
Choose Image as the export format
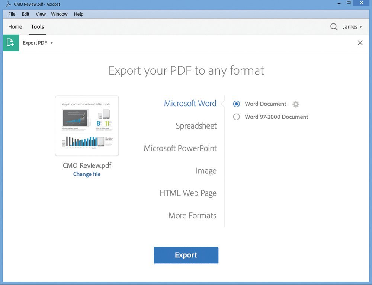(206, 171)
